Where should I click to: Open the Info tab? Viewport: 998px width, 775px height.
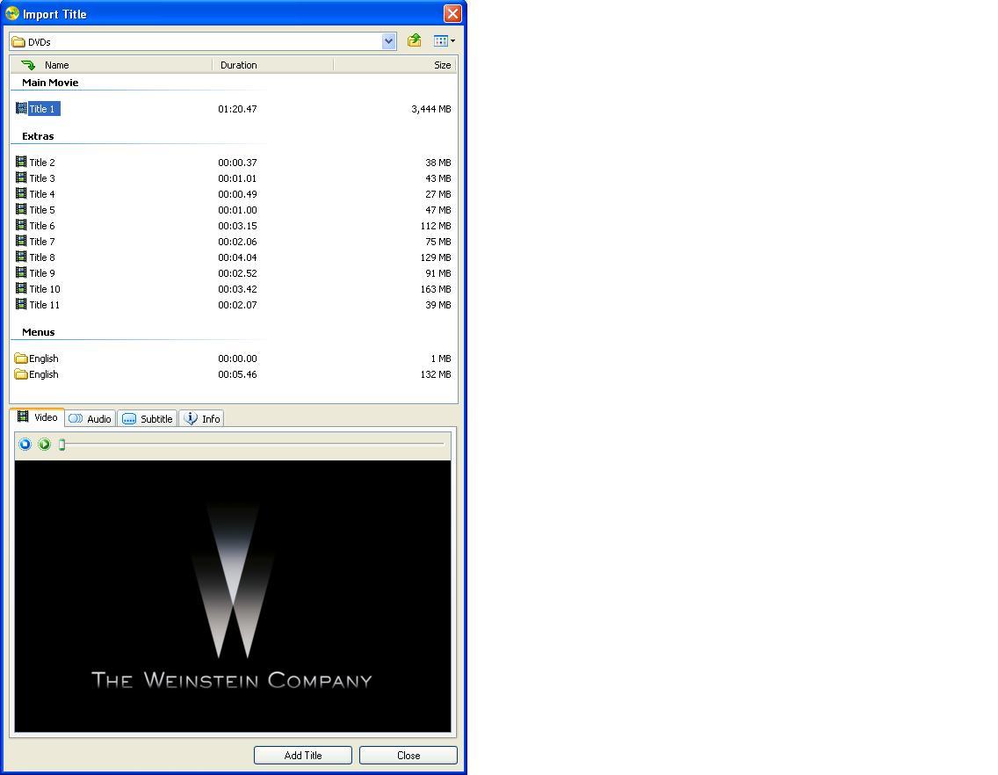pos(202,418)
